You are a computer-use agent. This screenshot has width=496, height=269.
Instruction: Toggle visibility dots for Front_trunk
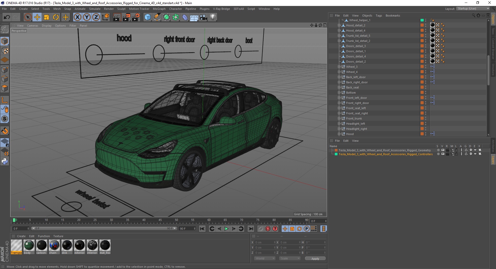[x=425, y=118]
